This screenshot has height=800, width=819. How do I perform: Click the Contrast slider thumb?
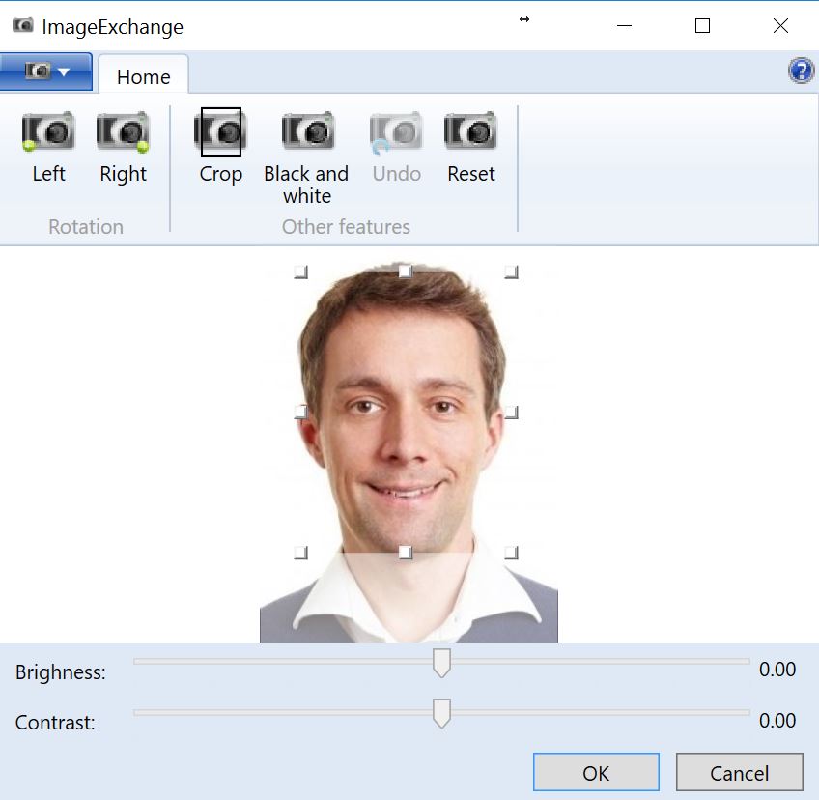tap(441, 713)
